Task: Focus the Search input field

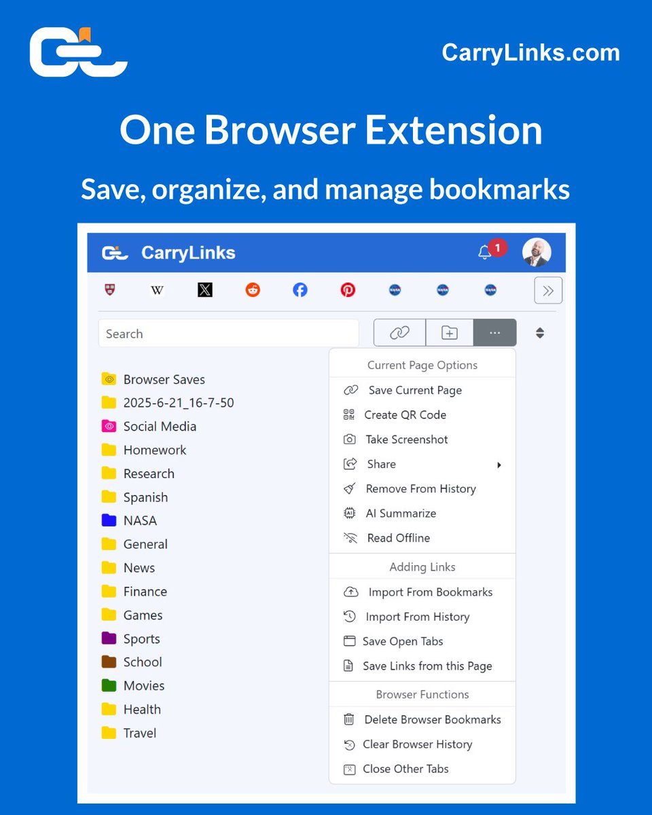Action: (x=229, y=333)
